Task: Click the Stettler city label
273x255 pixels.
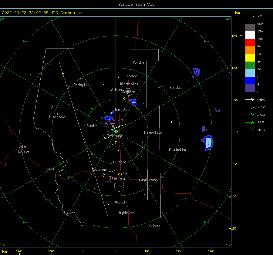Action: [x=177, y=88]
